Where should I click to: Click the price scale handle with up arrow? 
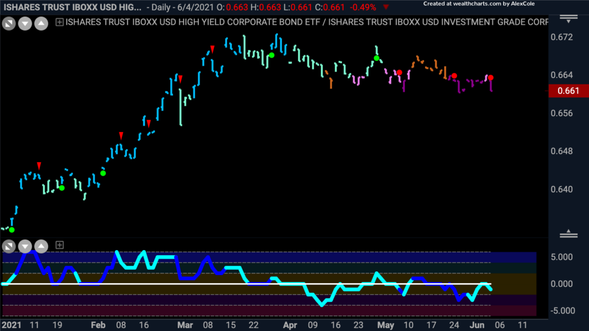pyautogui.click(x=568, y=234)
